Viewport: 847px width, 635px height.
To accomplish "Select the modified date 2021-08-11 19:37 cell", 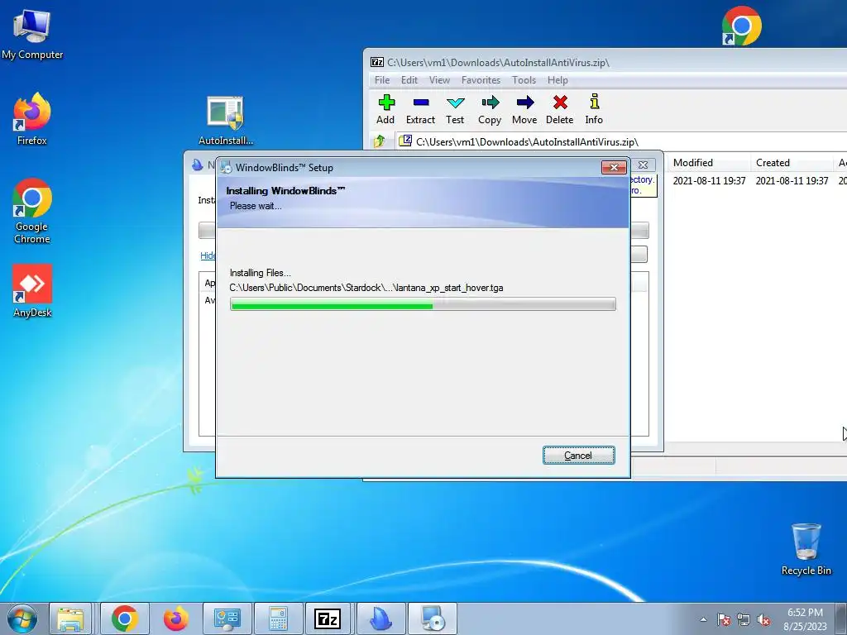I will coord(709,181).
